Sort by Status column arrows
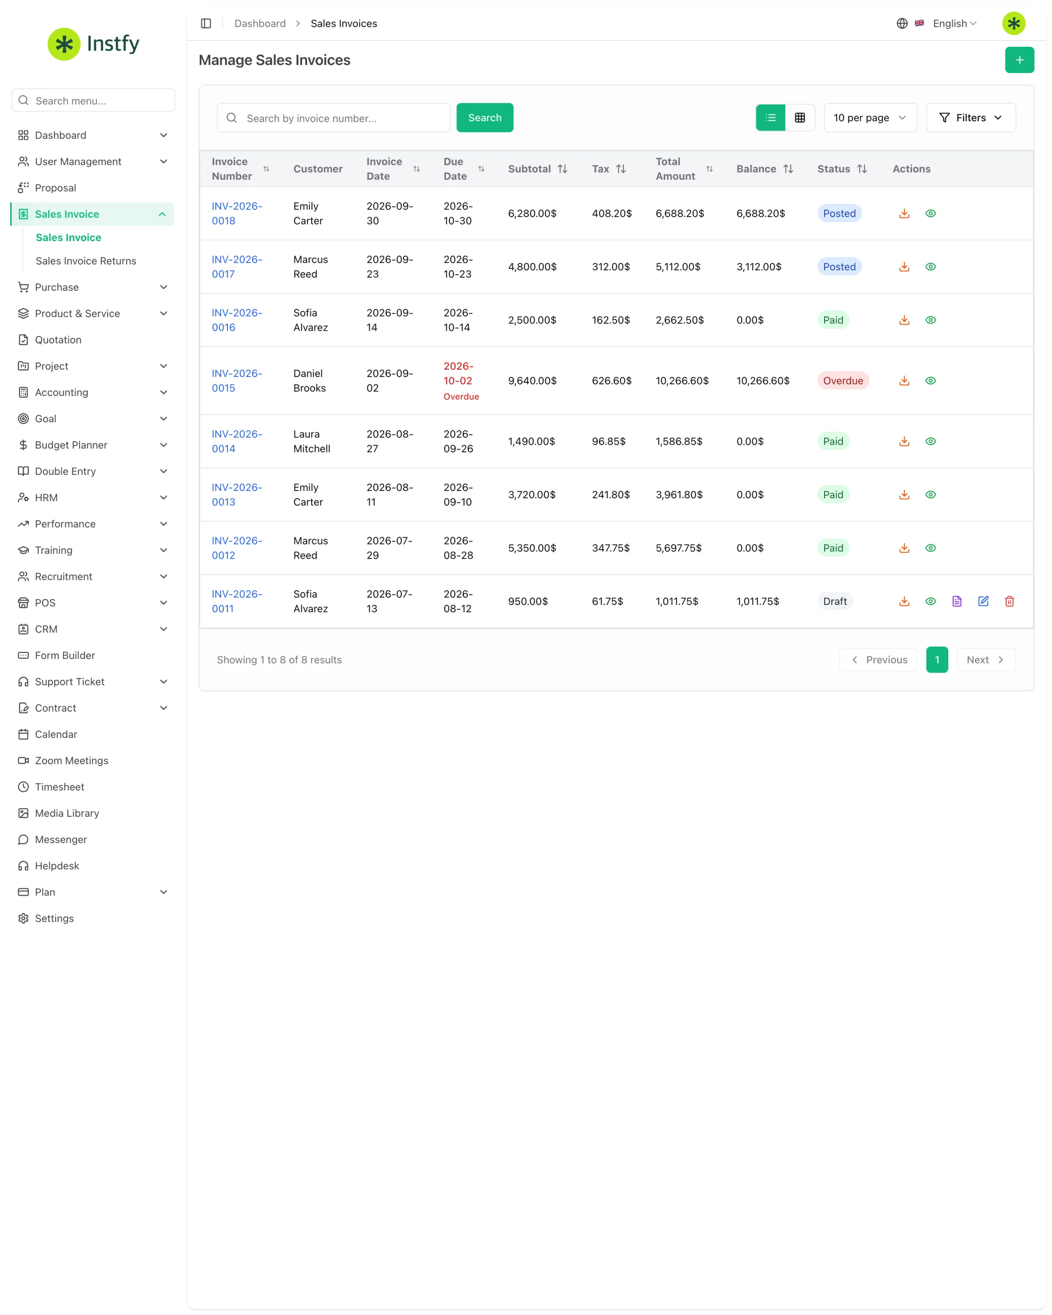 point(862,169)
